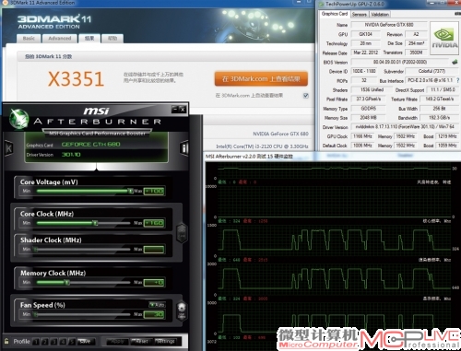The image size is (461, 351).
Task: Open the Advanced tab in 3DMark 11
Action: 59,39
